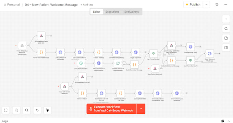Open the Publish dropdown arrow

[x=206, y=4]
